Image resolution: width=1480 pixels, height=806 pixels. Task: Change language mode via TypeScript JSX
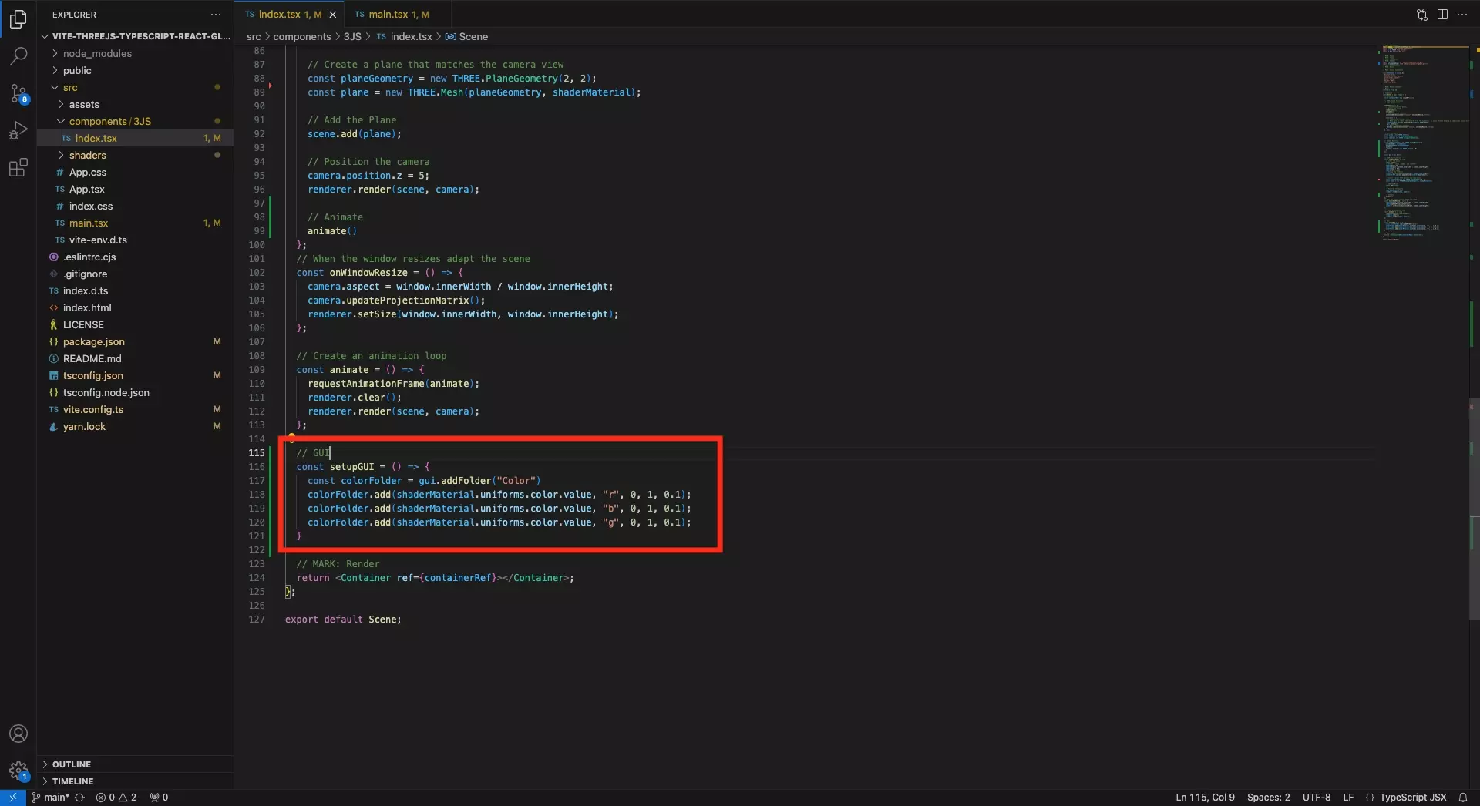point(1413,798)
